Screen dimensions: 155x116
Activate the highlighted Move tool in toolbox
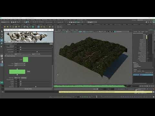coord(2,40)
